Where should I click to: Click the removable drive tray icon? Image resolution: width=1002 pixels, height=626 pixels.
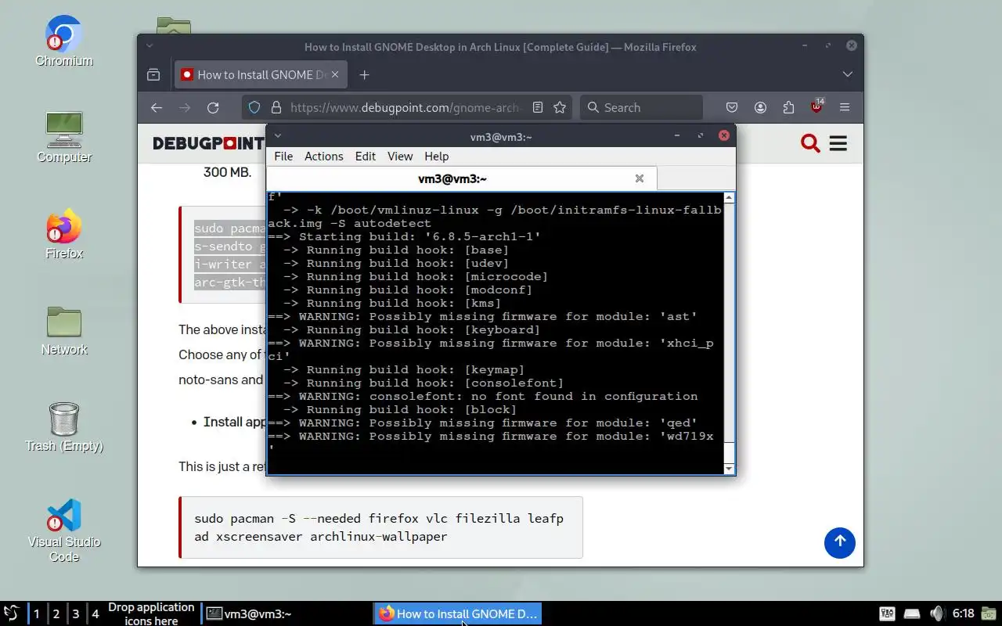(912, 613)
